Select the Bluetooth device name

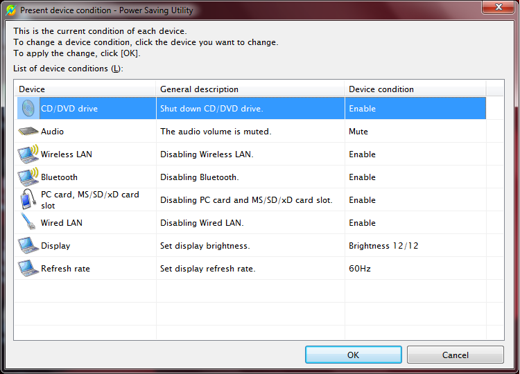click(x=59, y=177)
